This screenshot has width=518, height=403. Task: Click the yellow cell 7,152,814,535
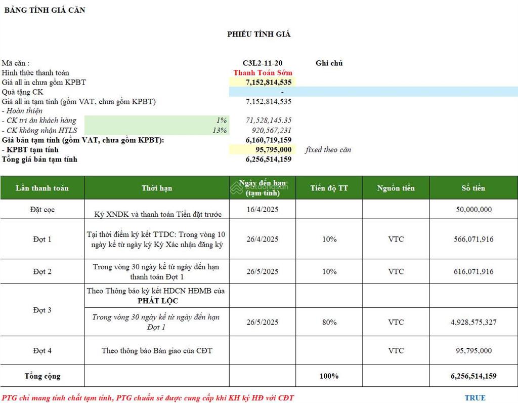pyautogui.click(x=263, y=83)
